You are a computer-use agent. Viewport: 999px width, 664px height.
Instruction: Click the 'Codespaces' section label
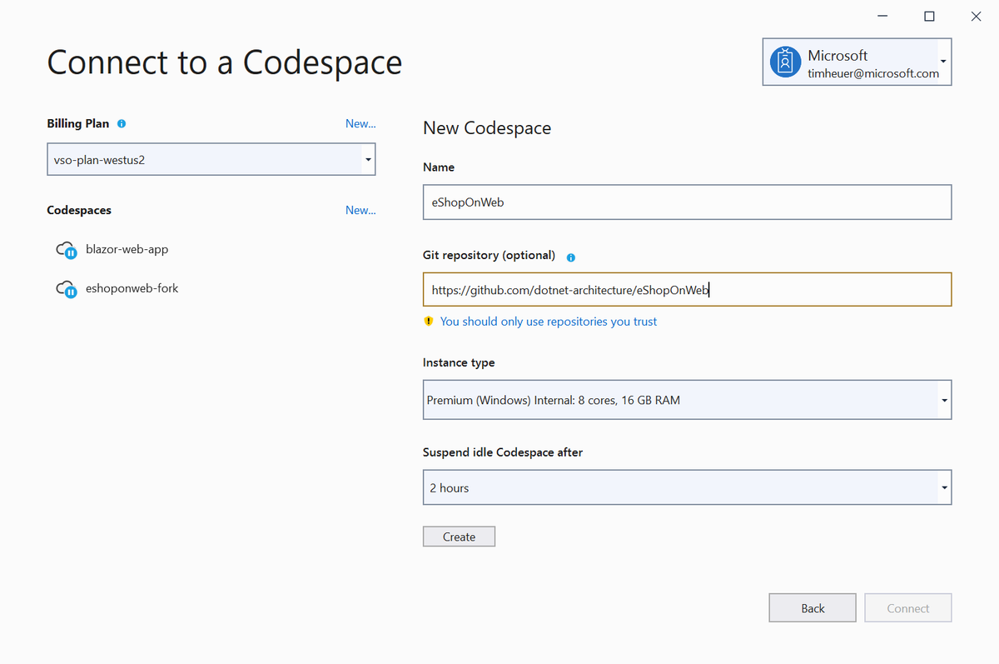[79, 210]
